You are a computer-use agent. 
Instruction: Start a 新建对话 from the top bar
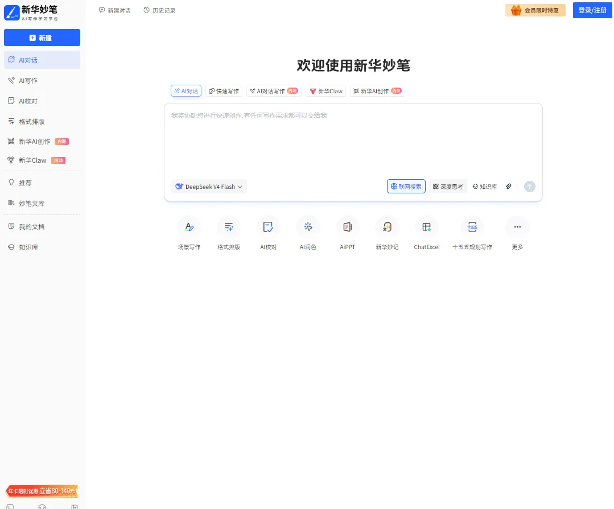tap(115, 11)
